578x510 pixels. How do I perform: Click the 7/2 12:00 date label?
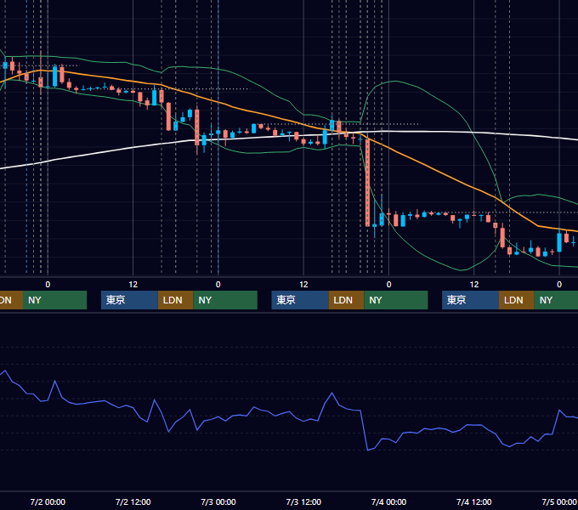133,501
